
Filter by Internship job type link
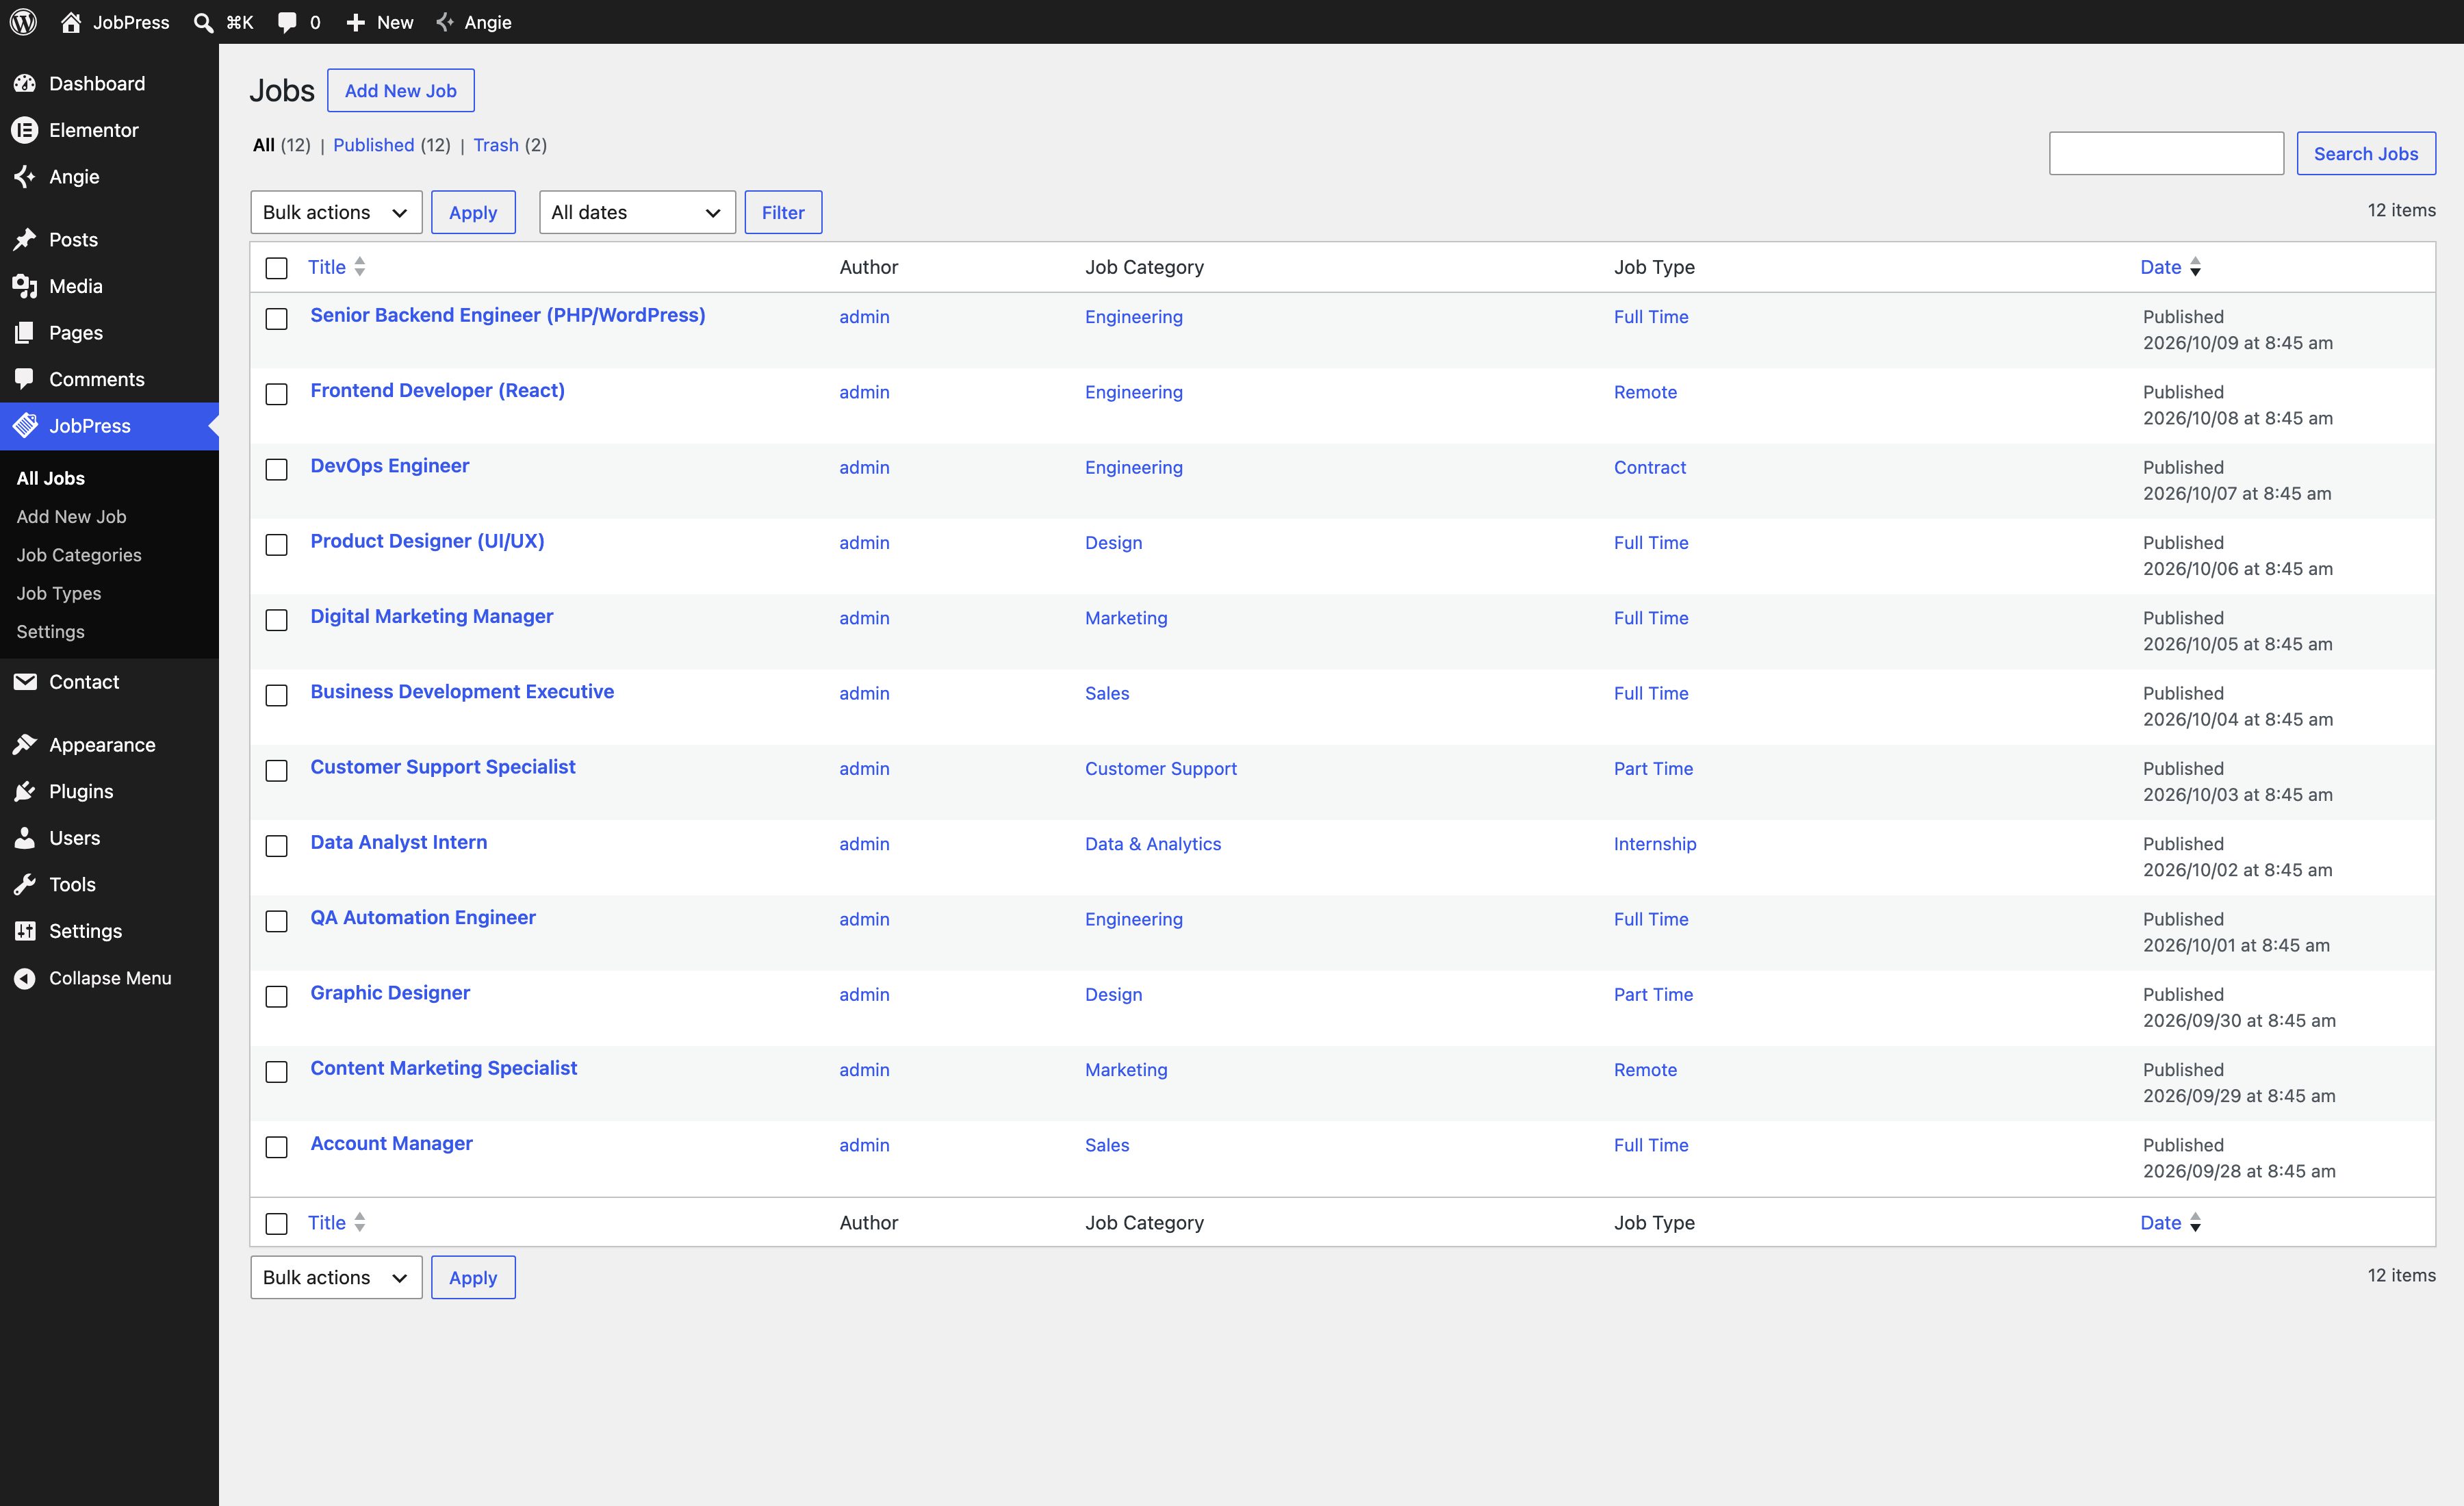click(1655, 844)
